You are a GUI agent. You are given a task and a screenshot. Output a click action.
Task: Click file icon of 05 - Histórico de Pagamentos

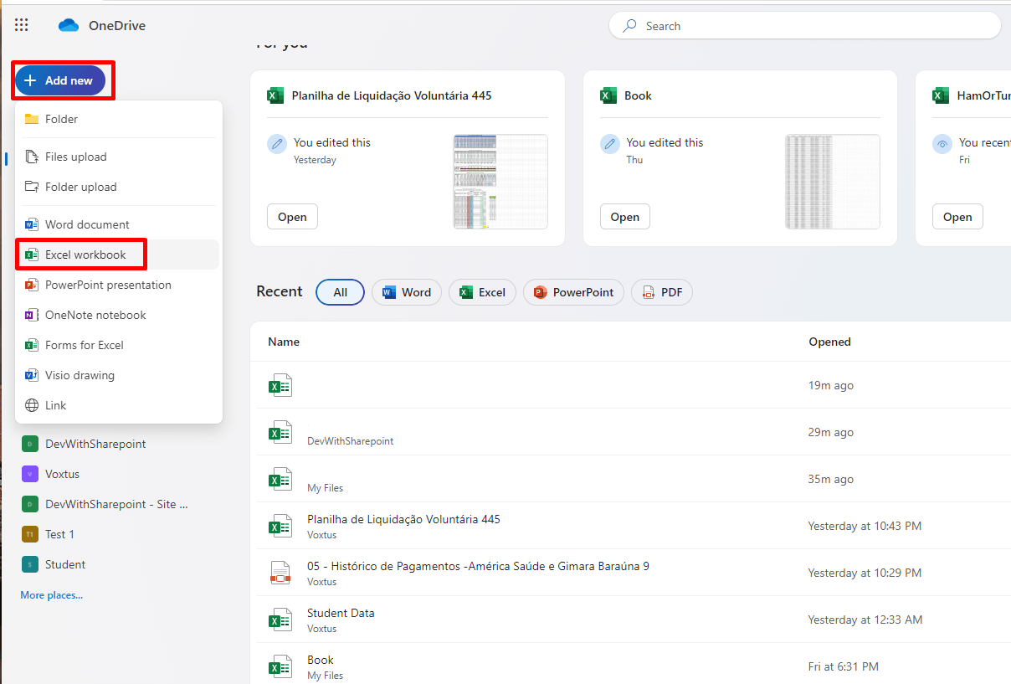coord(280,573)
